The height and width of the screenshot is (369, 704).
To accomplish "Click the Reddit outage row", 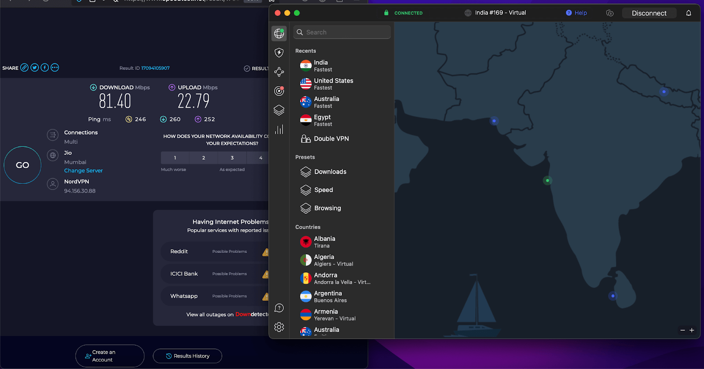I will [x=215, y=252].
